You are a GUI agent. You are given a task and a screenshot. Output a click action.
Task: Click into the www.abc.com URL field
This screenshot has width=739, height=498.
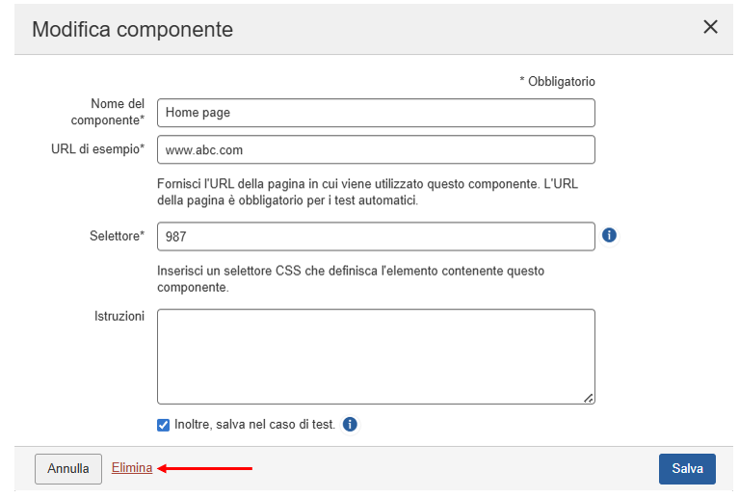[x=376, y=150]
